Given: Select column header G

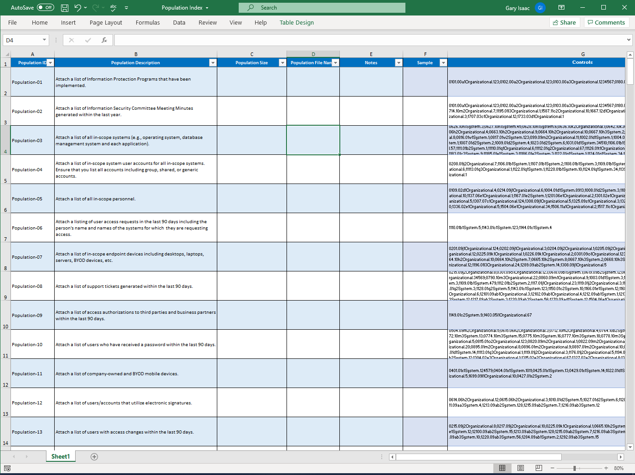Looking at the screenshot, I should (x=583, y=54).
